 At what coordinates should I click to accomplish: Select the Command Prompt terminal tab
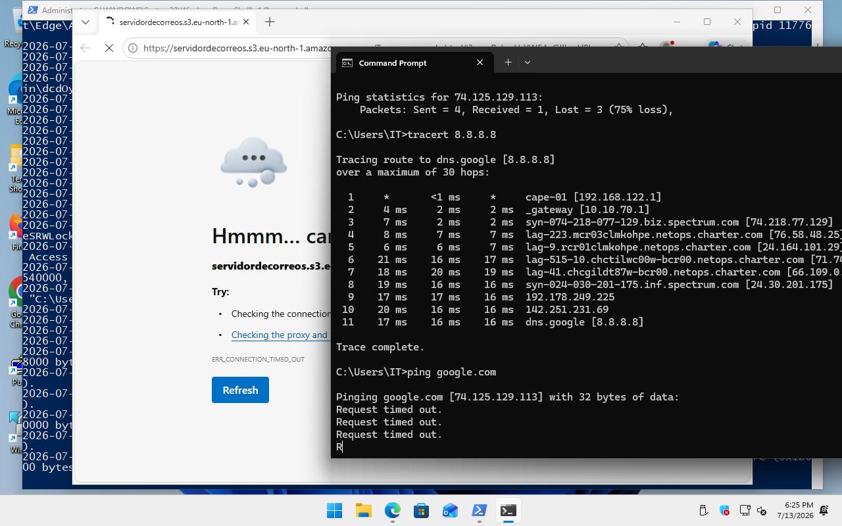(x=413, y=62)
